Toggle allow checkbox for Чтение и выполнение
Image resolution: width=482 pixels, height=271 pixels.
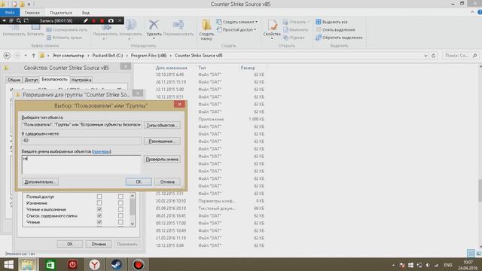click(99, 209)
